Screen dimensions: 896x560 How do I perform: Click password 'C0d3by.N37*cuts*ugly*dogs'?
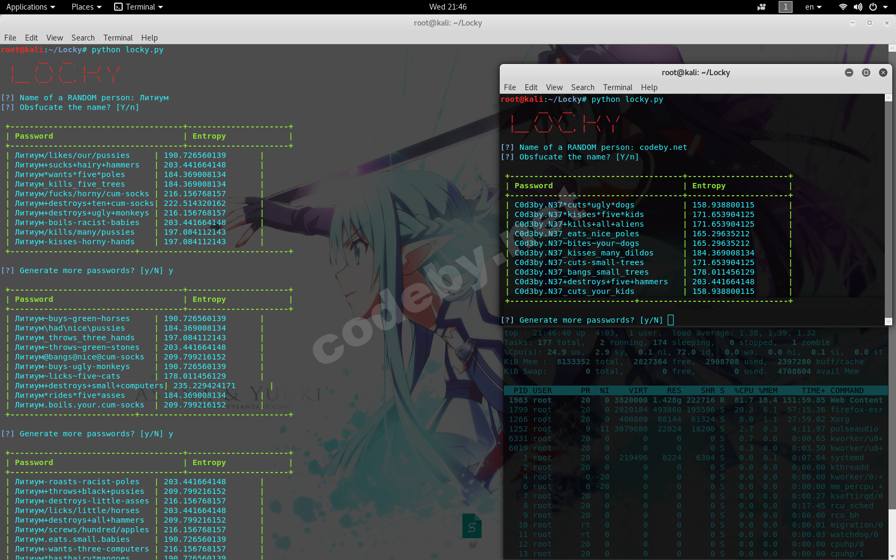point(574,205)
